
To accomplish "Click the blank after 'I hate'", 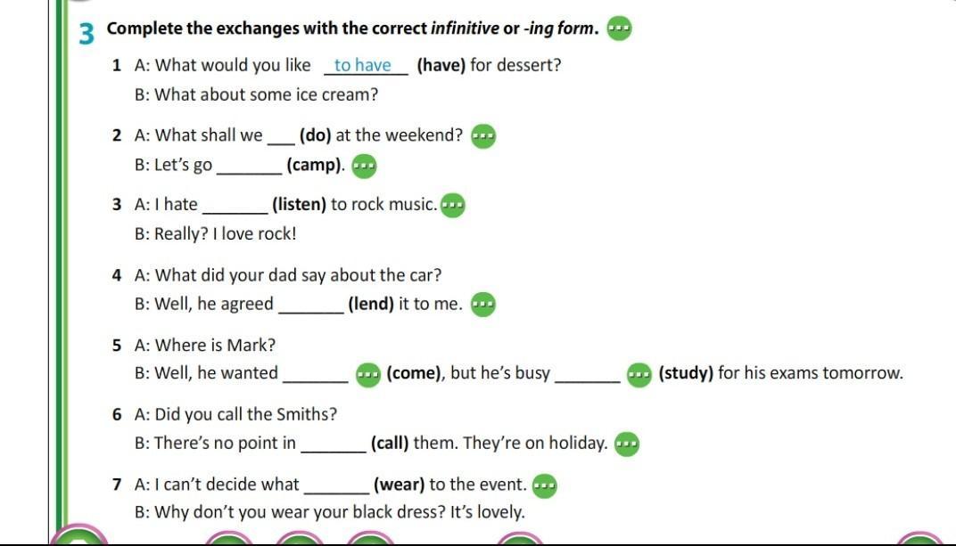I will (x=235, y=207).
